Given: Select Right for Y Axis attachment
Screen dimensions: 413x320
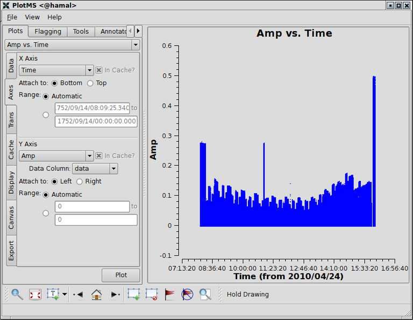Looking at the screenshot, I should tap(80, 181).
